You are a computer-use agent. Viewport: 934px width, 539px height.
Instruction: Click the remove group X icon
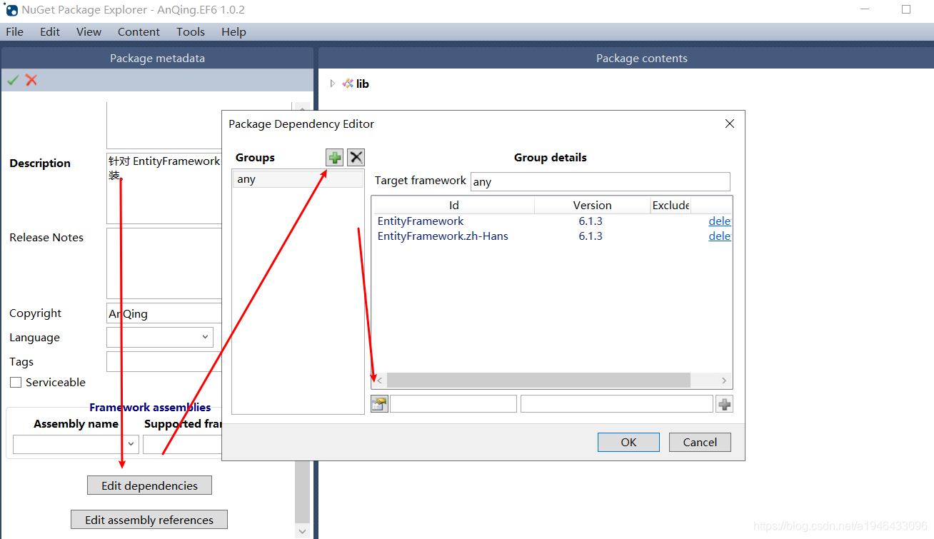[x=356, y=157]
